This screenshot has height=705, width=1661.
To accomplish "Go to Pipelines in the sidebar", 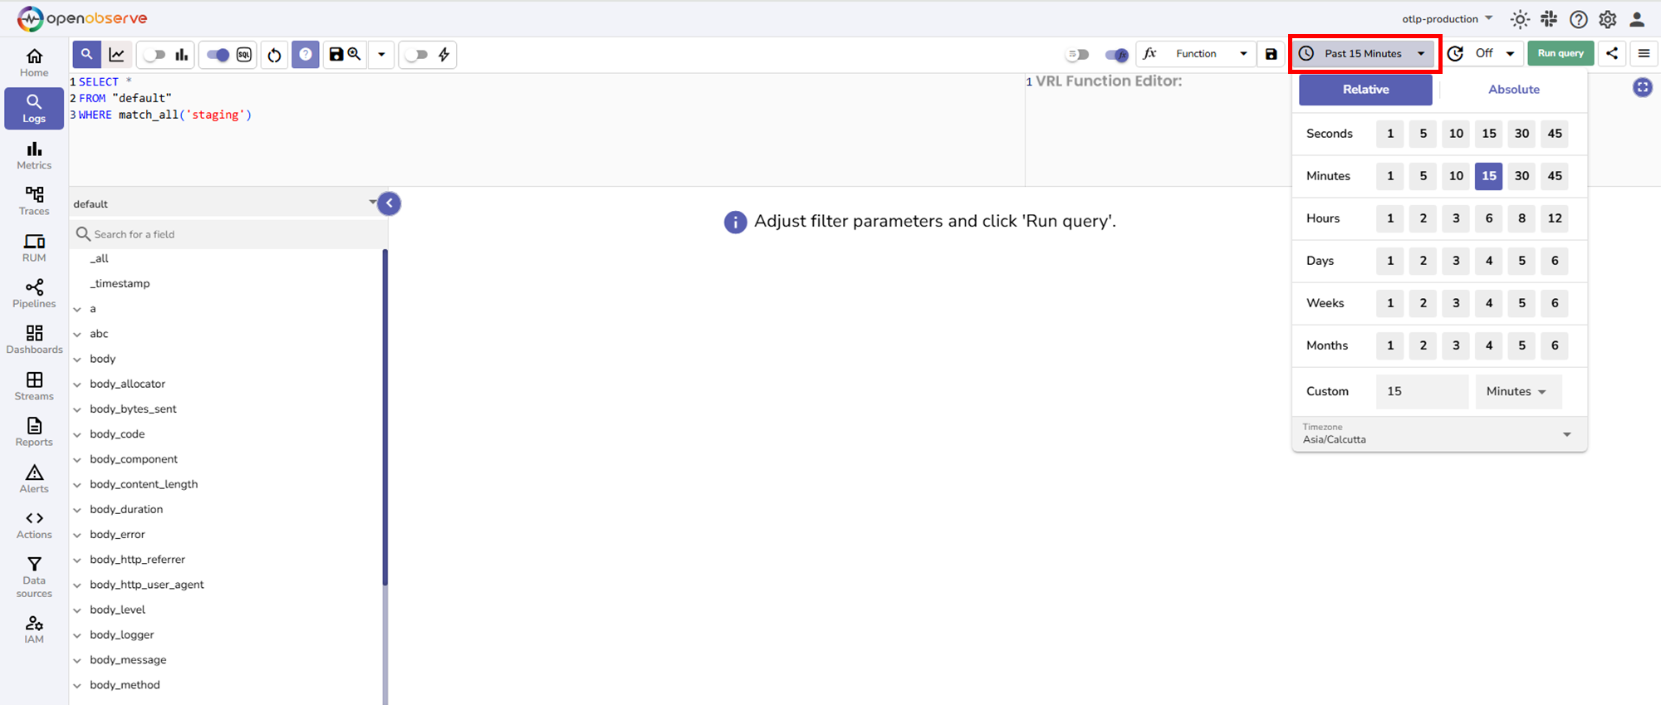I will 34,294.
